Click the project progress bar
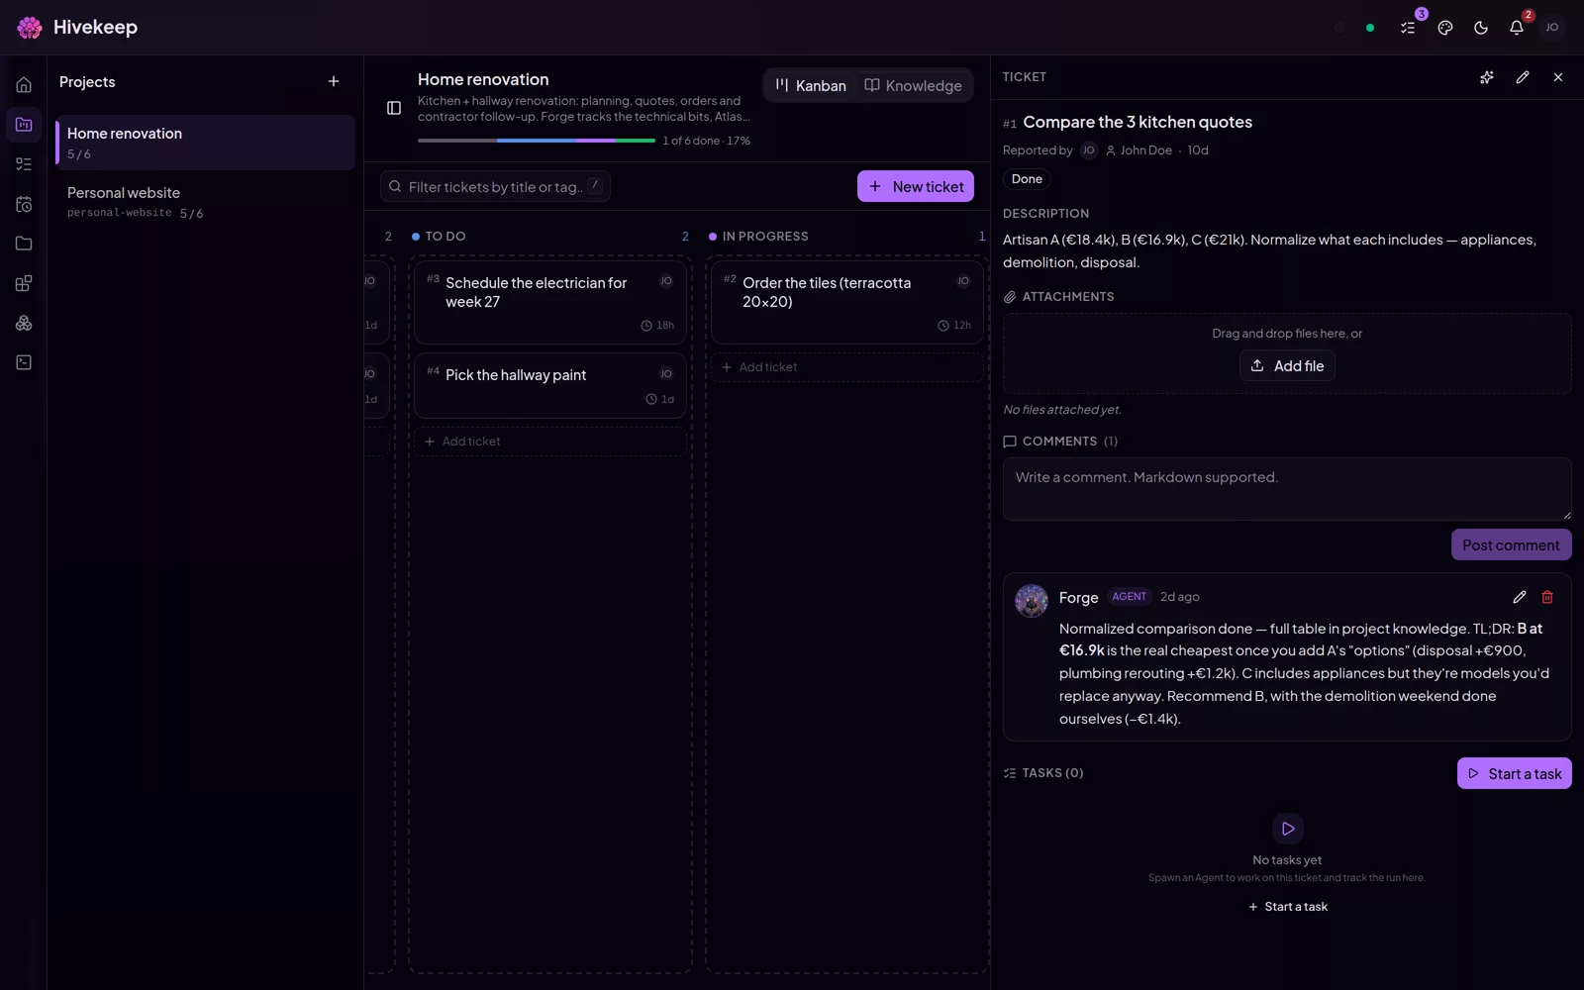Image resolution: width=1584 pixels, height=990 pixels. [x=537, y=141]
